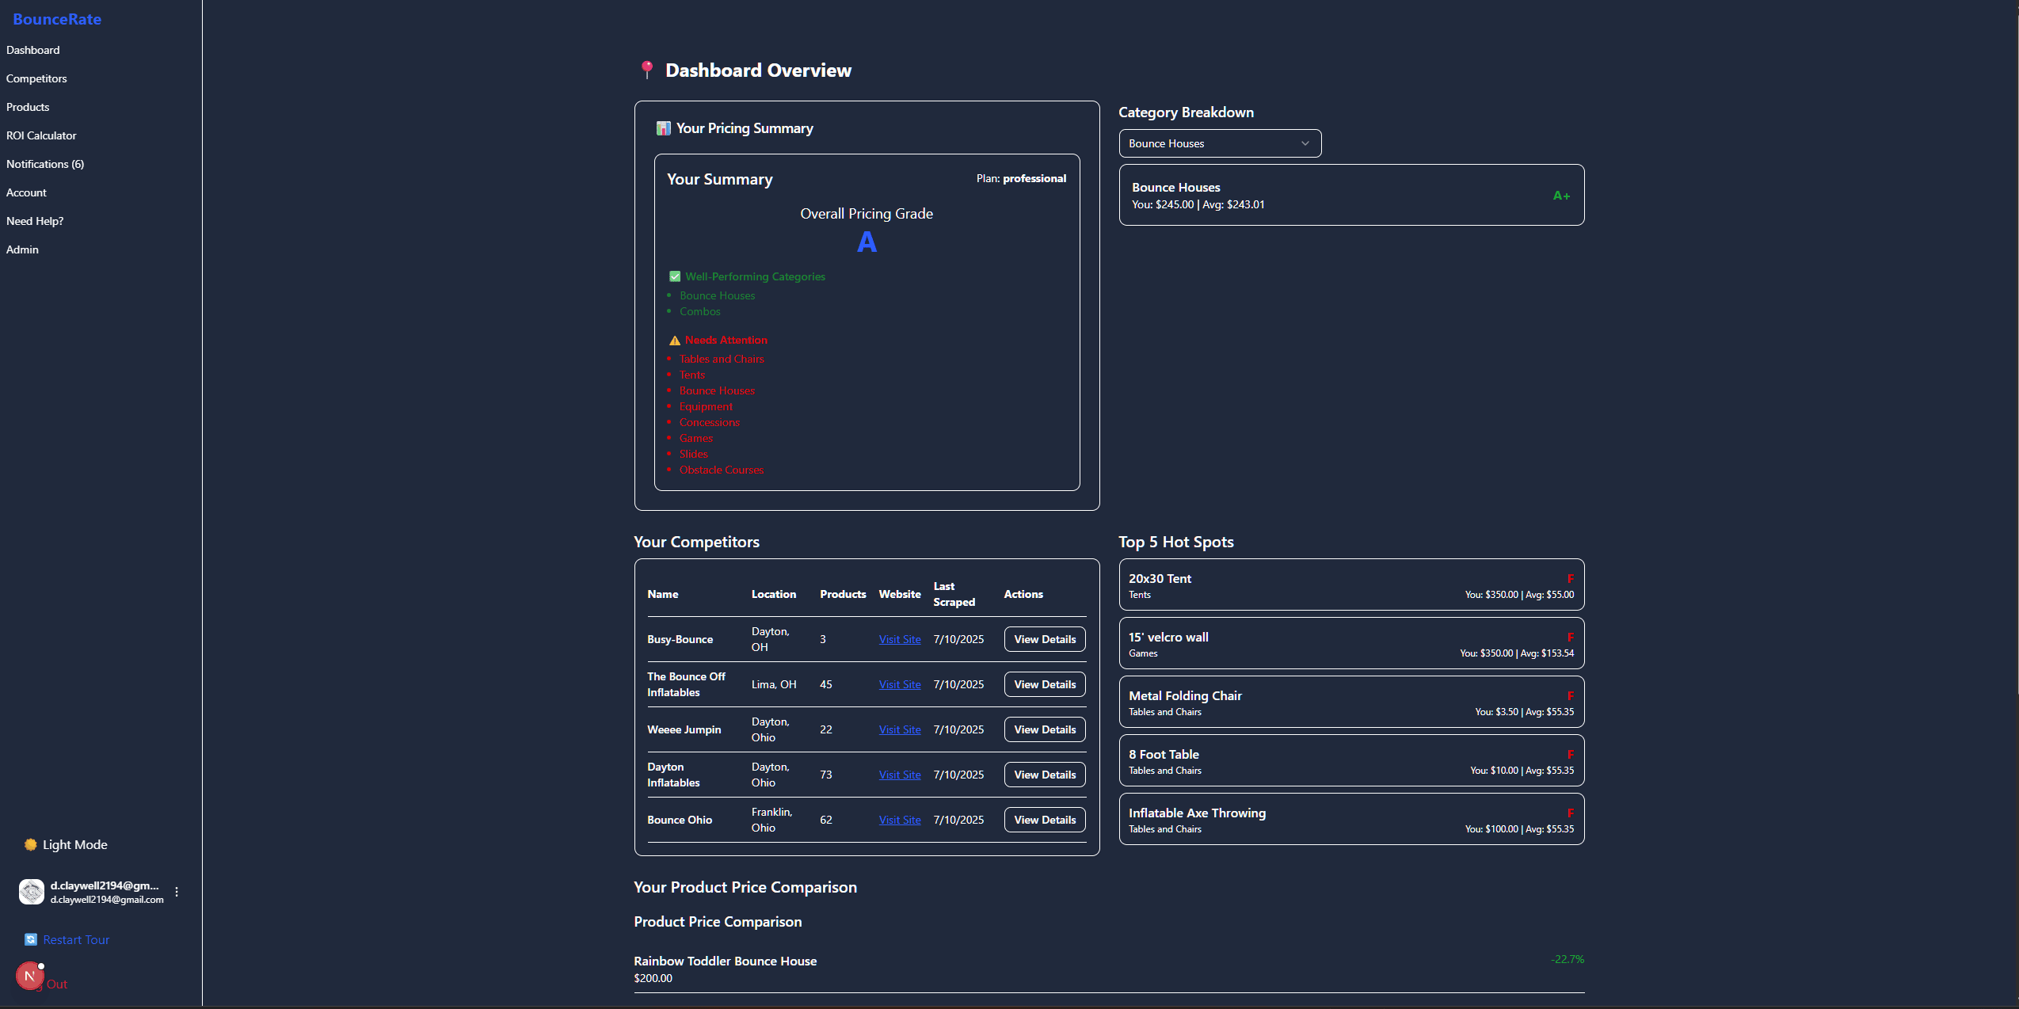Click Restart Tour
Image resolution: width=2019 pixels, height=1009 pixels.
click(76, 939)
